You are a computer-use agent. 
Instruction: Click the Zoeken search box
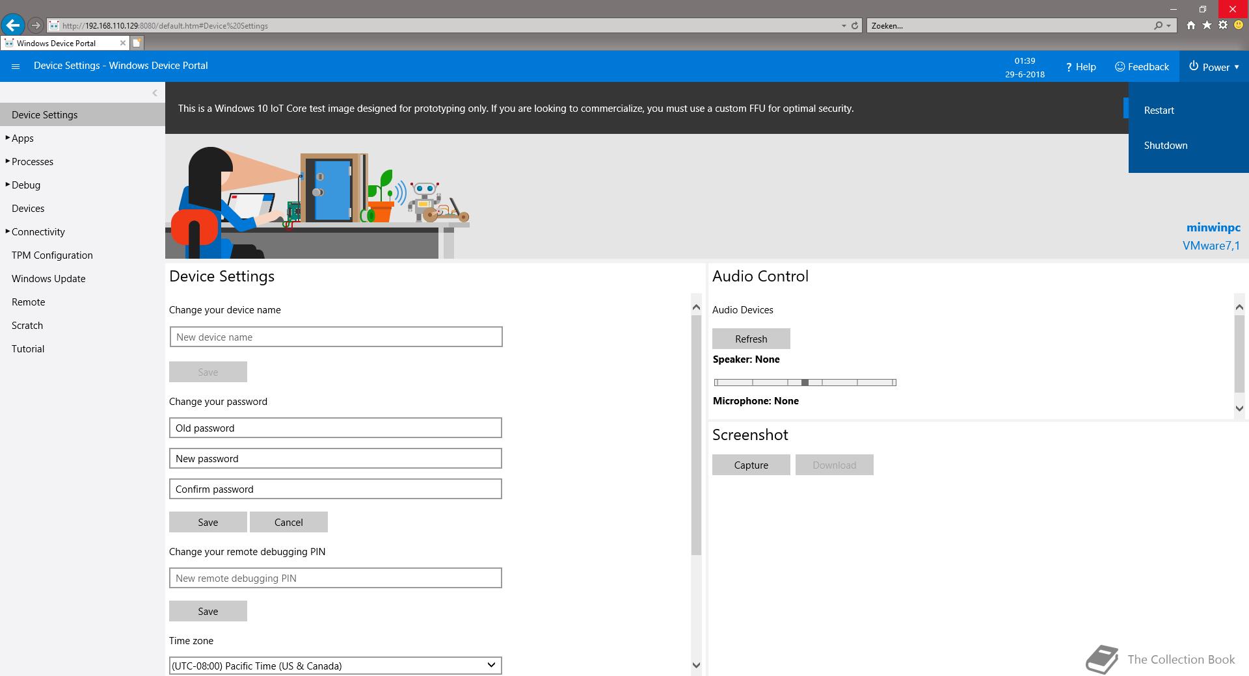[1010, 26]
